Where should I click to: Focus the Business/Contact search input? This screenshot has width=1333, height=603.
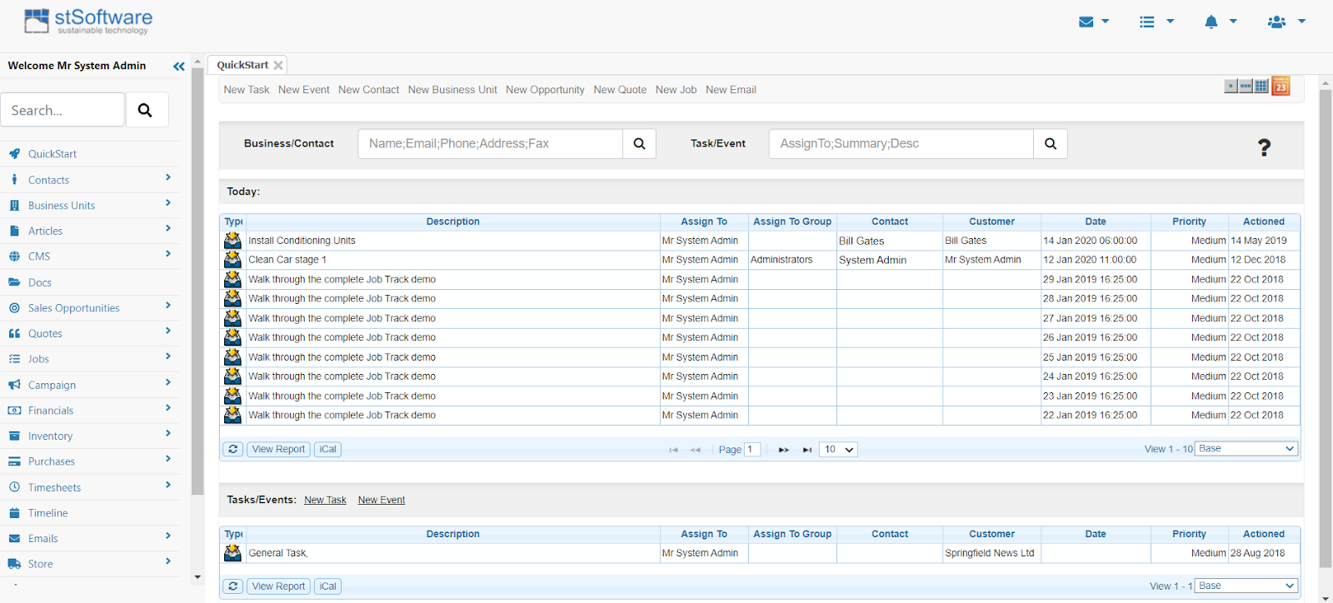coord(491,143)
